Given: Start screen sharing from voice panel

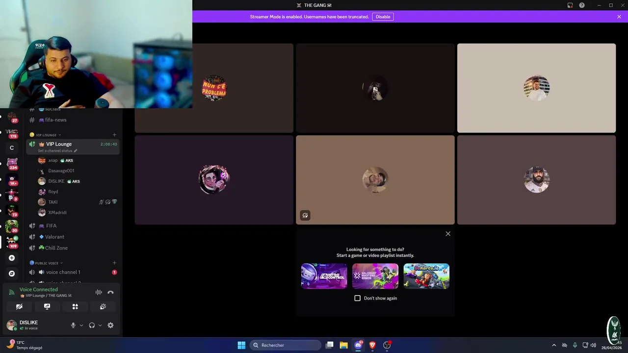Looking at the screenshot, I should [47, 306].
